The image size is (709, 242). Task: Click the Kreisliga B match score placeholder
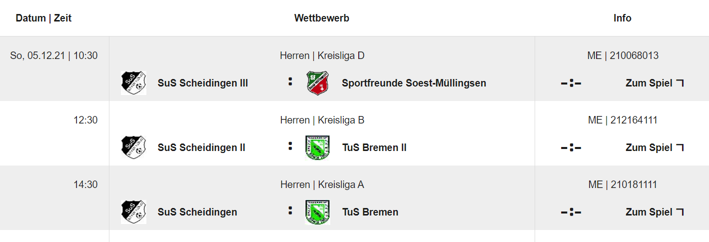[571, 148]
